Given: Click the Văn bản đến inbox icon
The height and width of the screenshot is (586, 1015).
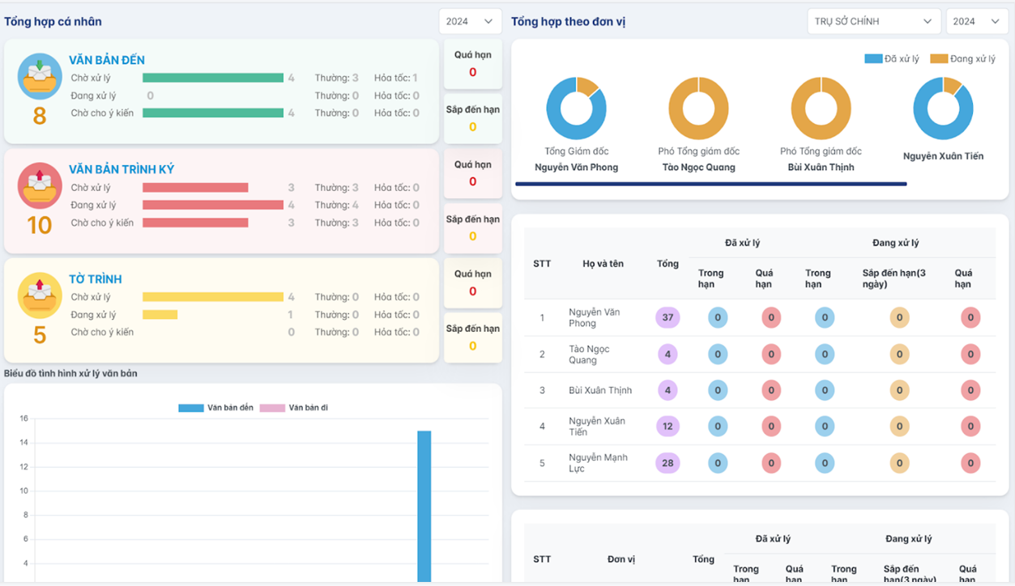Looking at the screenshot, I should [40, 76].
